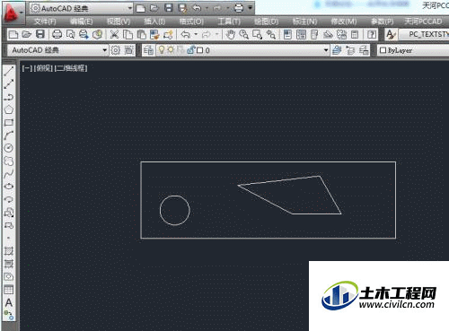Viewport: 449px width, 331px height.
Task: Select the Arc draw tool
Action: coord(9,135)
